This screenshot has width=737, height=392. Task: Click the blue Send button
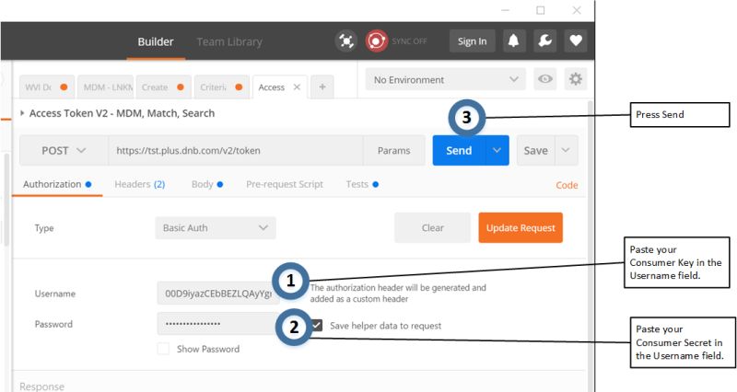(459, 151)
